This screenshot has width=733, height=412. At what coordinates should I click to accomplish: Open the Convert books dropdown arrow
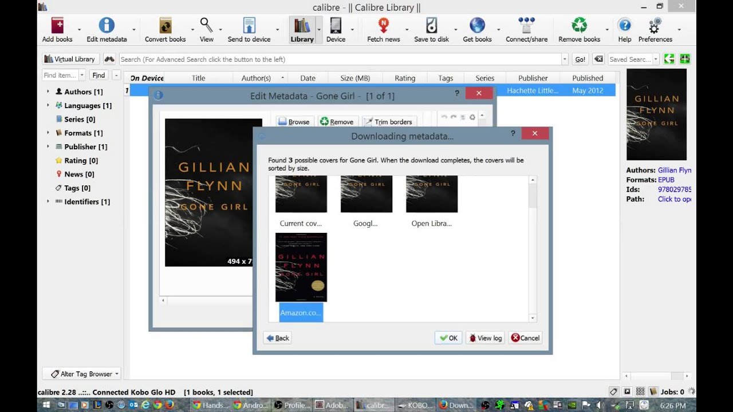tap(192, 30)
